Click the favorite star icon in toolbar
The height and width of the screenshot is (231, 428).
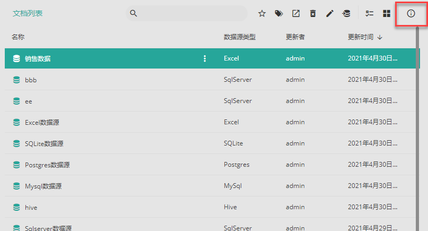[262, 13]
